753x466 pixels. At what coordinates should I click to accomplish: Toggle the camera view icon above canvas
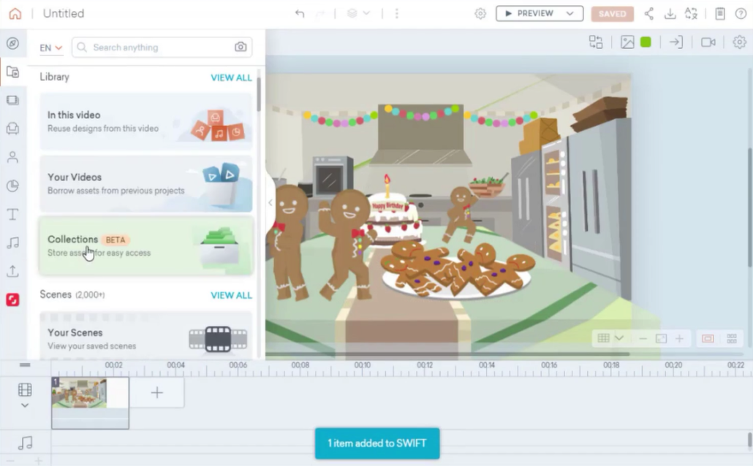pos(708,42)
